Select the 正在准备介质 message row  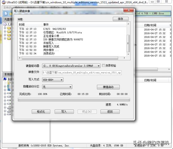click(72, 36)
